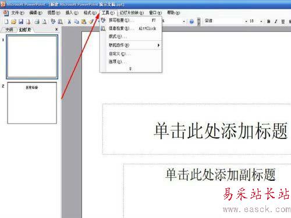Close the outline/slides pane with the X

(56, 29)
